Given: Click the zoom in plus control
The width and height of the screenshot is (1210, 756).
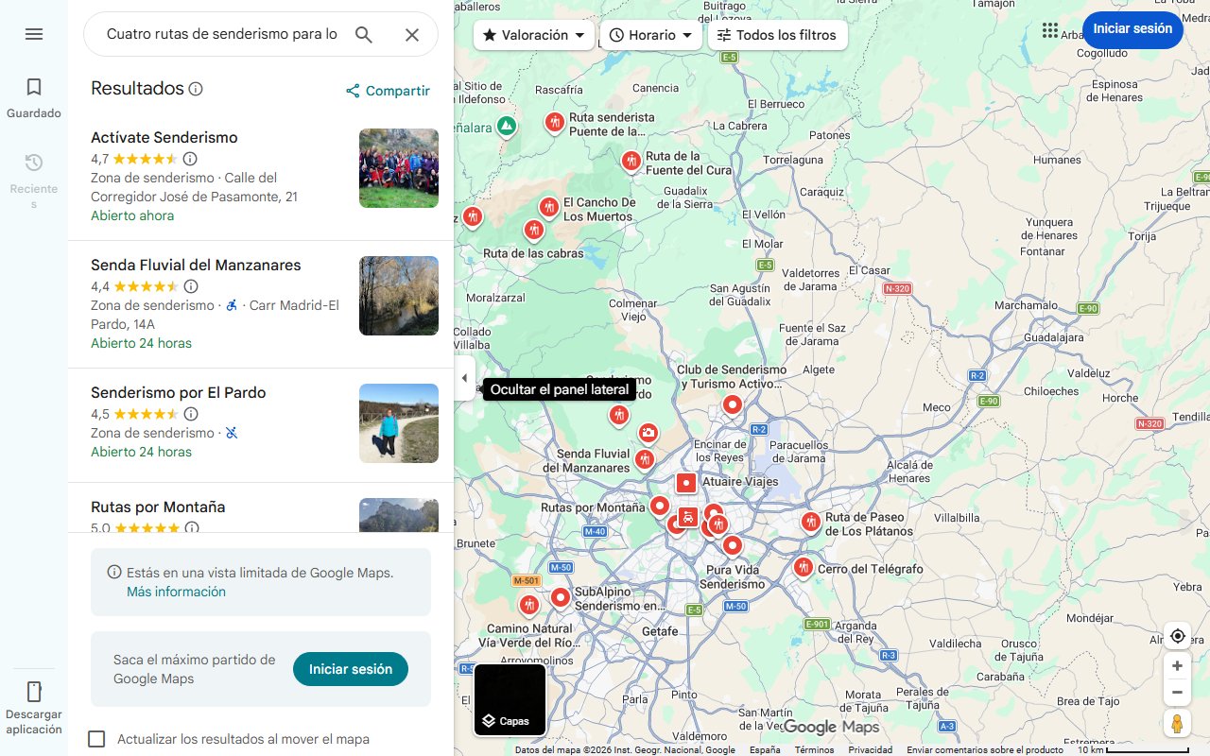Looking at the screenshot, I should pyautogui.click(x=1177, y=665).
